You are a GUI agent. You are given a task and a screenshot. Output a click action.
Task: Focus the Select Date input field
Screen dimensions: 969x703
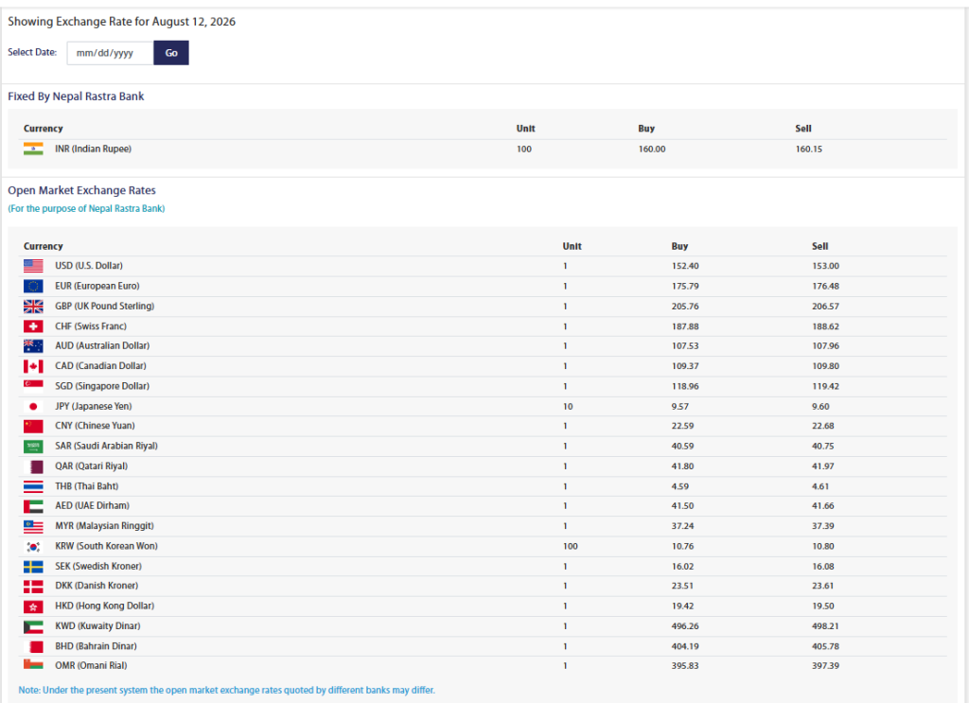(x=110, y=53)
